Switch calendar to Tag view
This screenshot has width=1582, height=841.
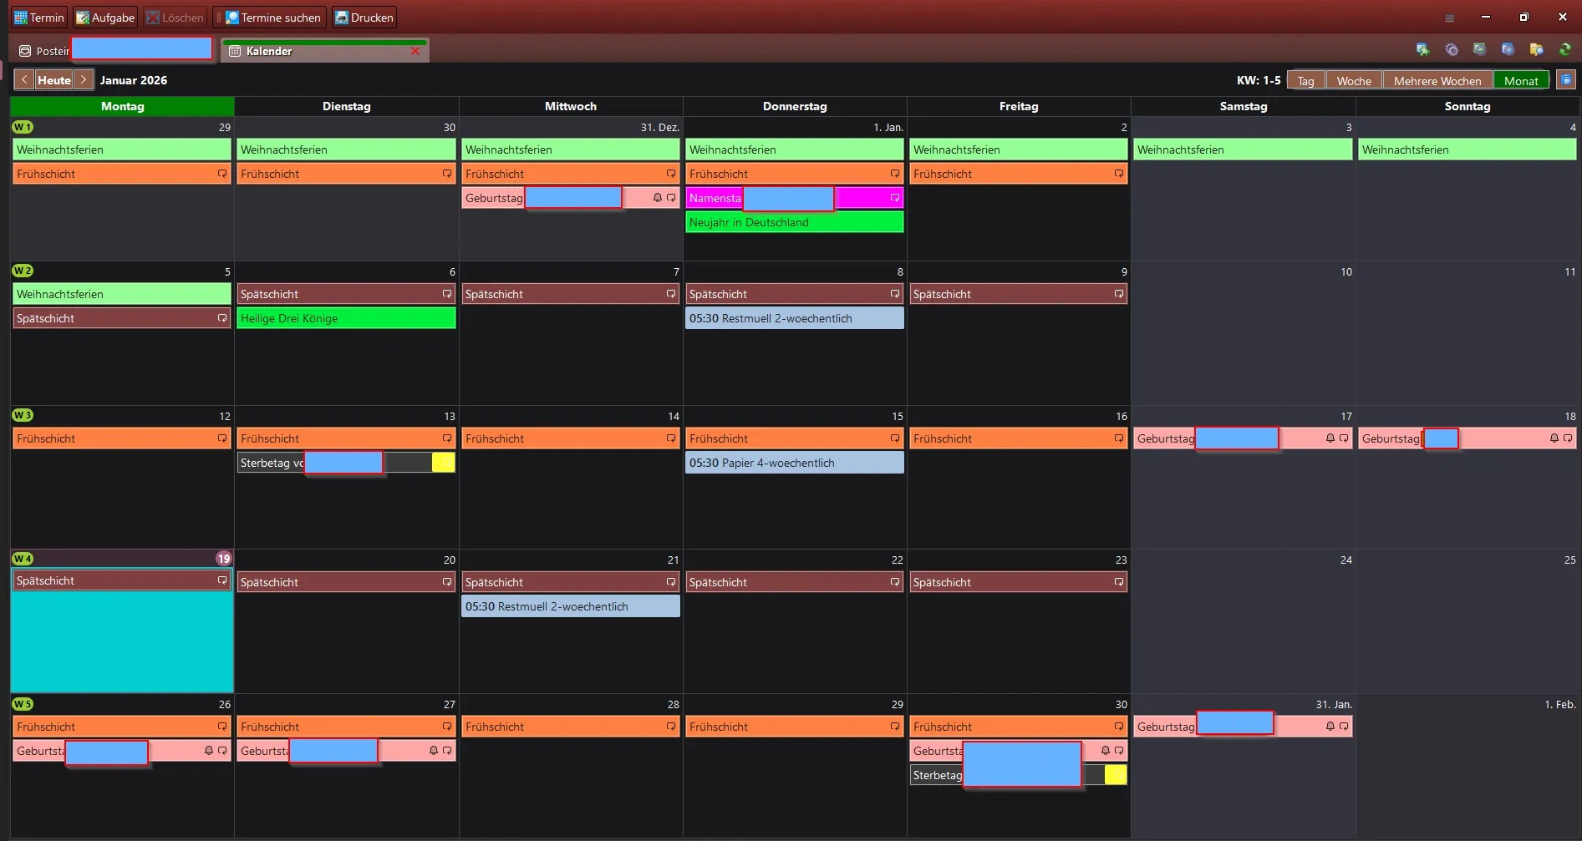tap(1306, 80)
